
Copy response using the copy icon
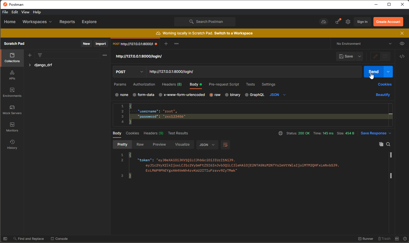tap(381, 144)
